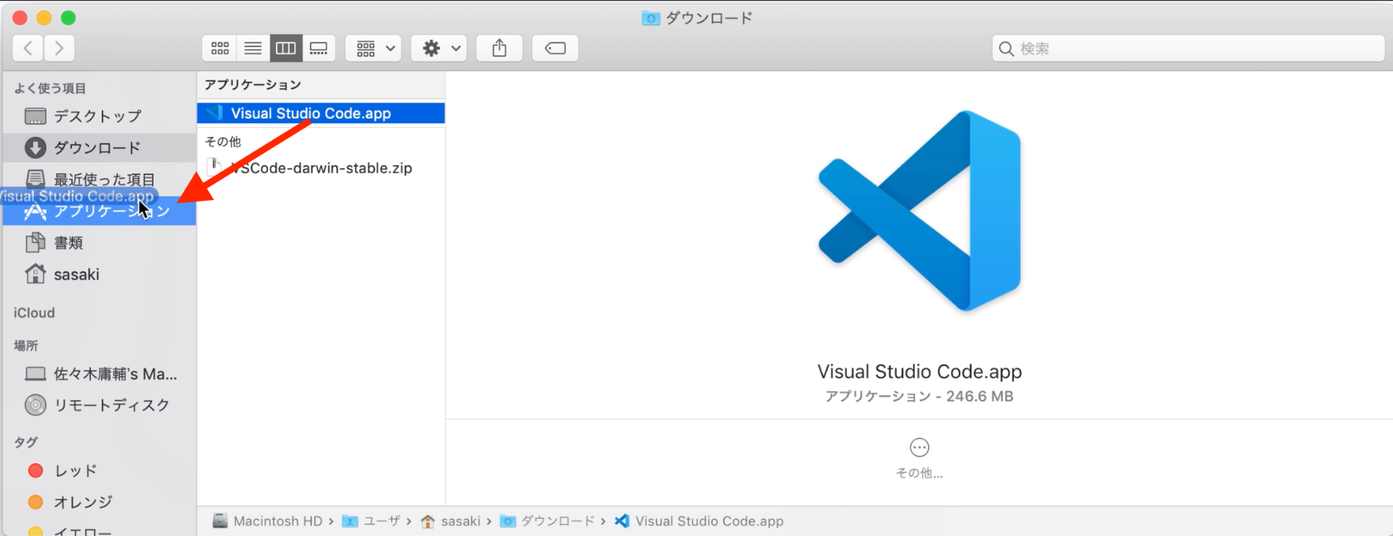Click the iCloud sidebar heading

(x=34, y=313)
